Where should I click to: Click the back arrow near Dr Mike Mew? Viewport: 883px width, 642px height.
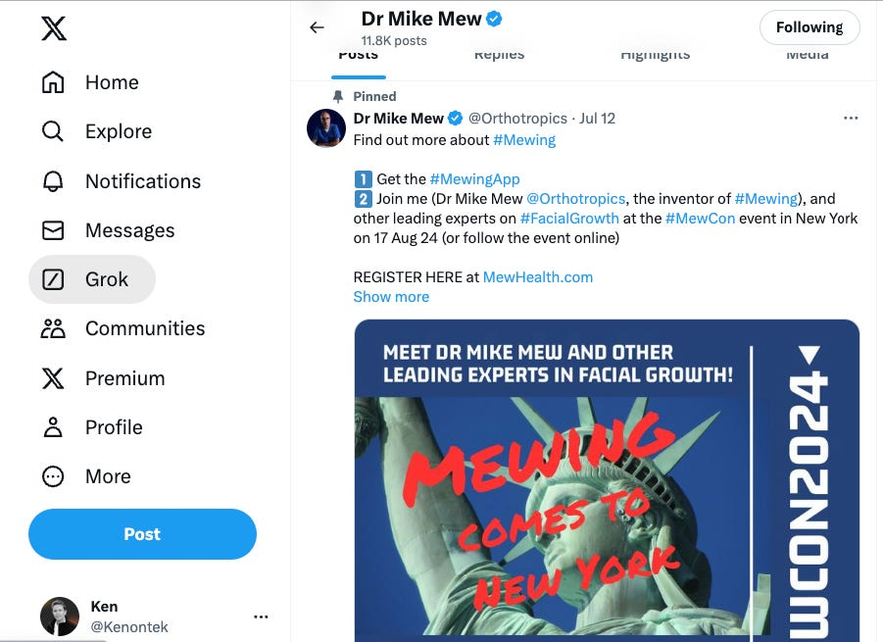point(317,27)
